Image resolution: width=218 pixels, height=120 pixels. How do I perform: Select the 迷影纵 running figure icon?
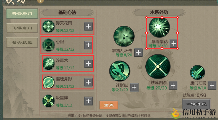120,71
